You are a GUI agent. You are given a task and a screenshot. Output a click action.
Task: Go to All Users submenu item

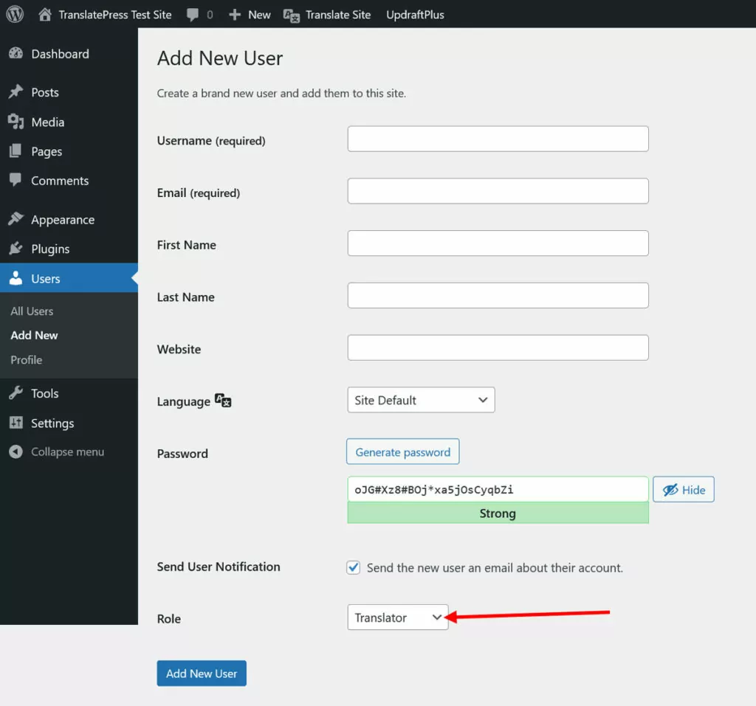pyautogui.click(x=32, y=311)
